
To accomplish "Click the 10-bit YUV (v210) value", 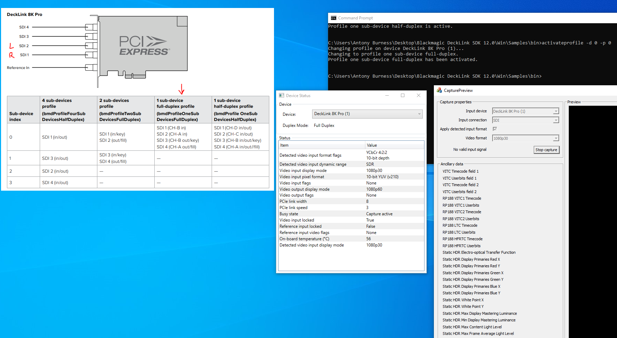I will (382, 177).
